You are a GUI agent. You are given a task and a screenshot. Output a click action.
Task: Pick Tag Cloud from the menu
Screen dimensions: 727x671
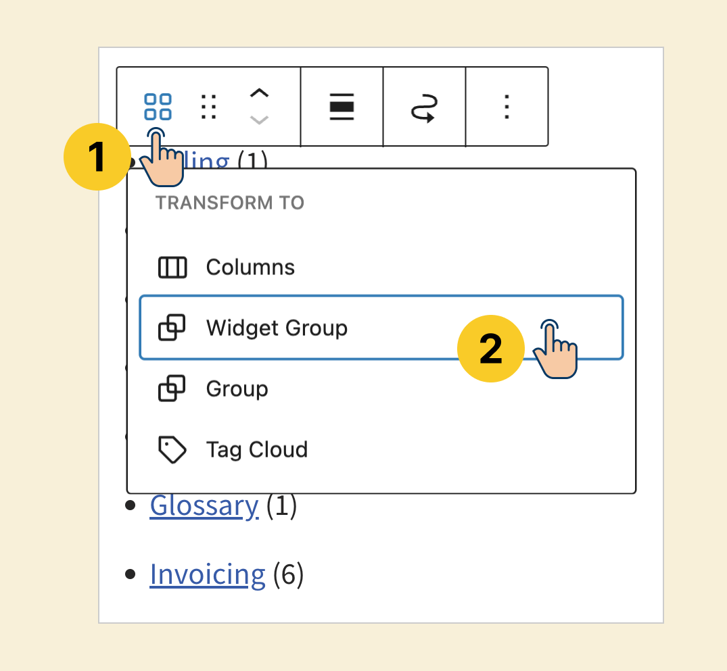256,450
